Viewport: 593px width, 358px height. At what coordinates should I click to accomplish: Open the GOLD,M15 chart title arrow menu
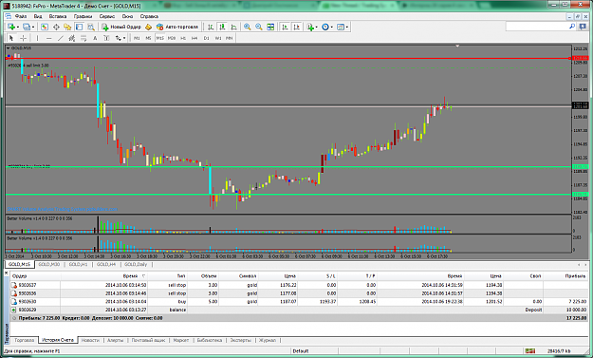(x=8, y=48)
